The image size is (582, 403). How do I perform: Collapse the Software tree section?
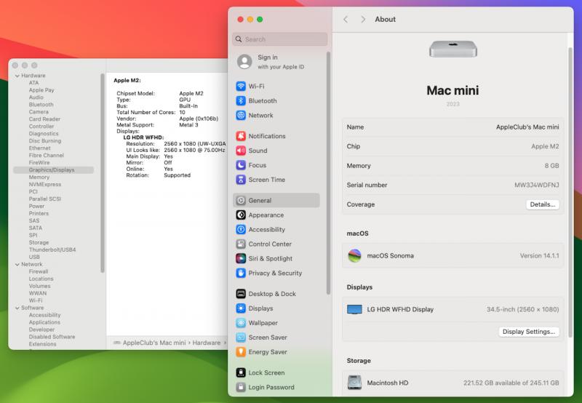click(x=16, y=308)
